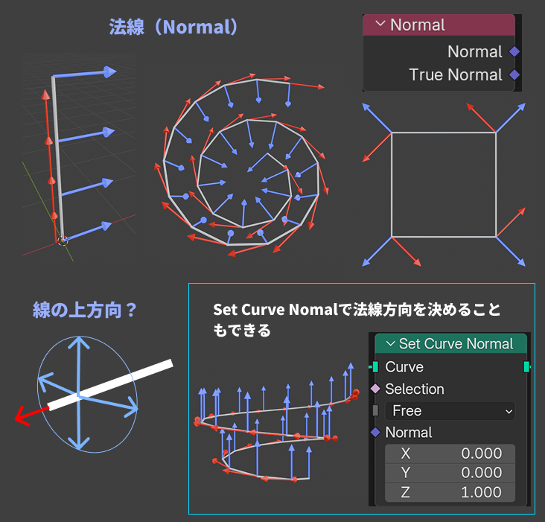545x522 pixels.
Task: Click the blue Normal vector input socket
Action: click(x=375, y=432)
